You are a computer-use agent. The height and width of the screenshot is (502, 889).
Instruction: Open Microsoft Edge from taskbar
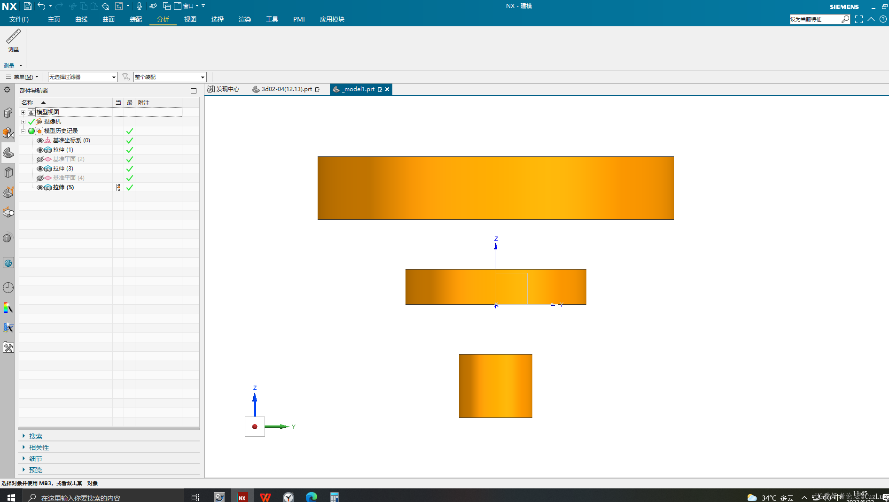(312, 497)
